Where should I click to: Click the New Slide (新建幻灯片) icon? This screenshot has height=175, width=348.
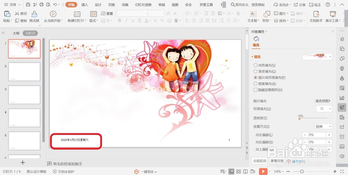point(77,14)
